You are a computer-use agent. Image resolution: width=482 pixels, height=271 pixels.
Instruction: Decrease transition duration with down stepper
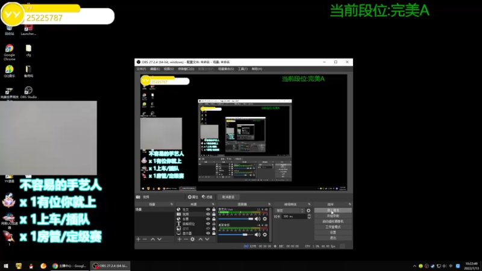309,218
